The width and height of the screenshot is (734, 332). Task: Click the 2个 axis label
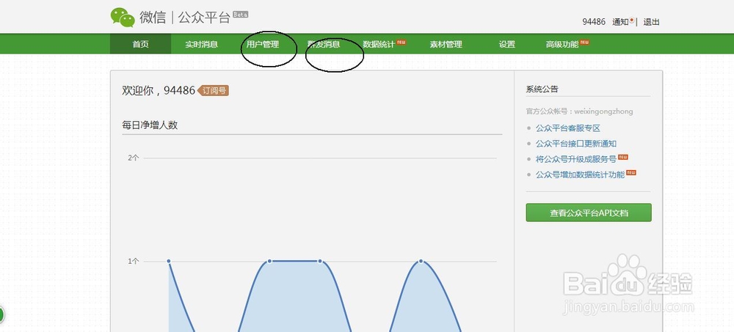pos(134,158)
